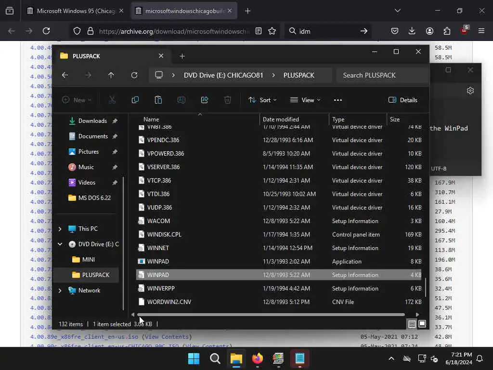Image resolution: width=493 pixels, height=370 pixels.
Task: Bookmark this page with star icon
Action: 272,31
